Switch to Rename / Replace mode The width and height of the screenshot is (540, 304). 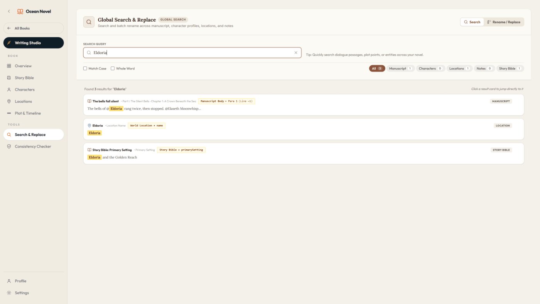point(504,22)
